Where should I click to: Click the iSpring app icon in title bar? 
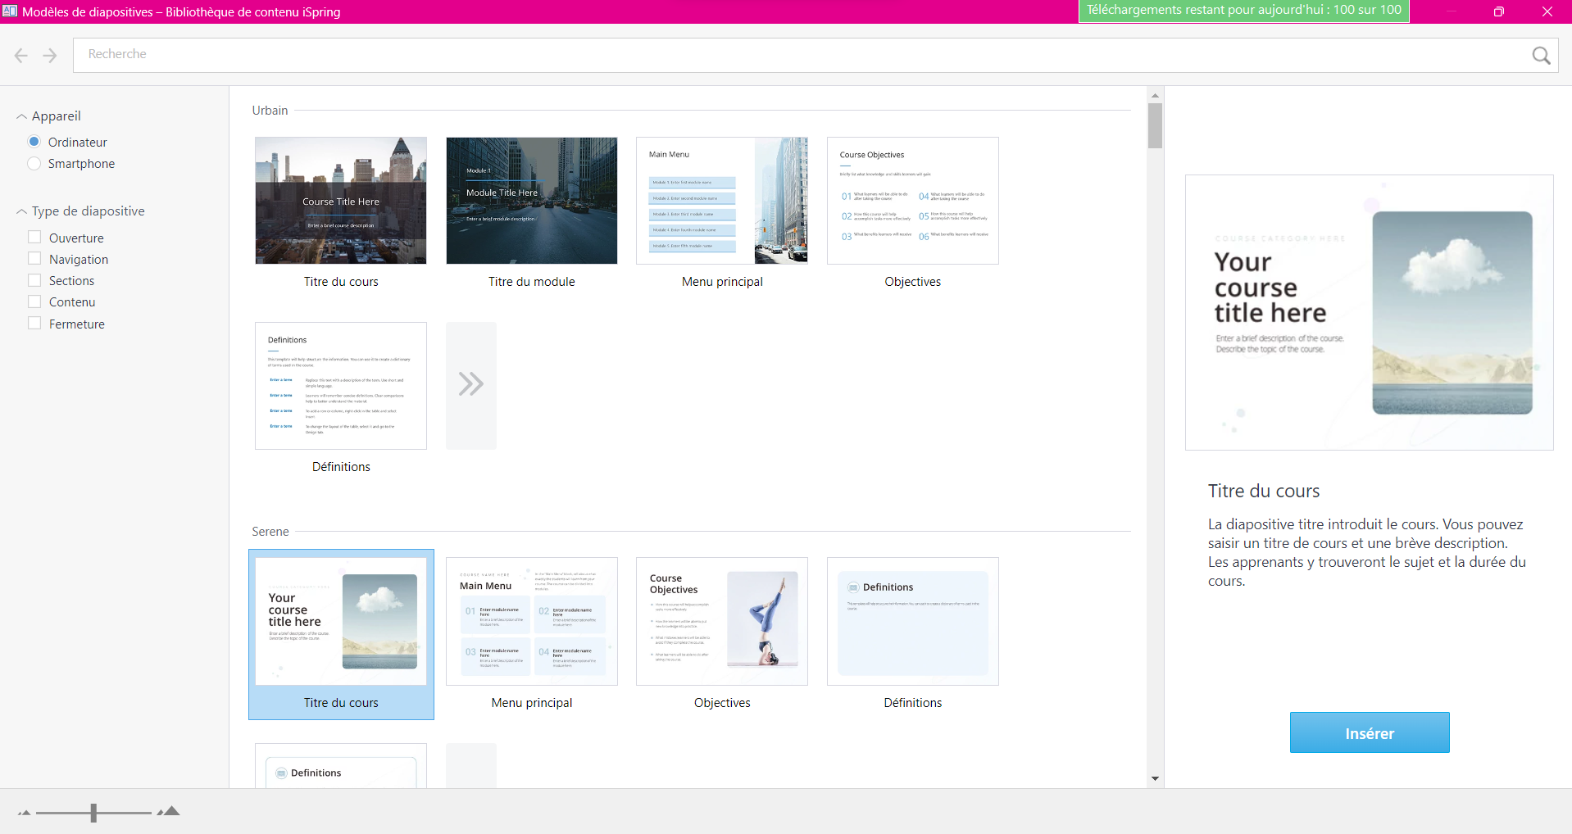point(10,11)
